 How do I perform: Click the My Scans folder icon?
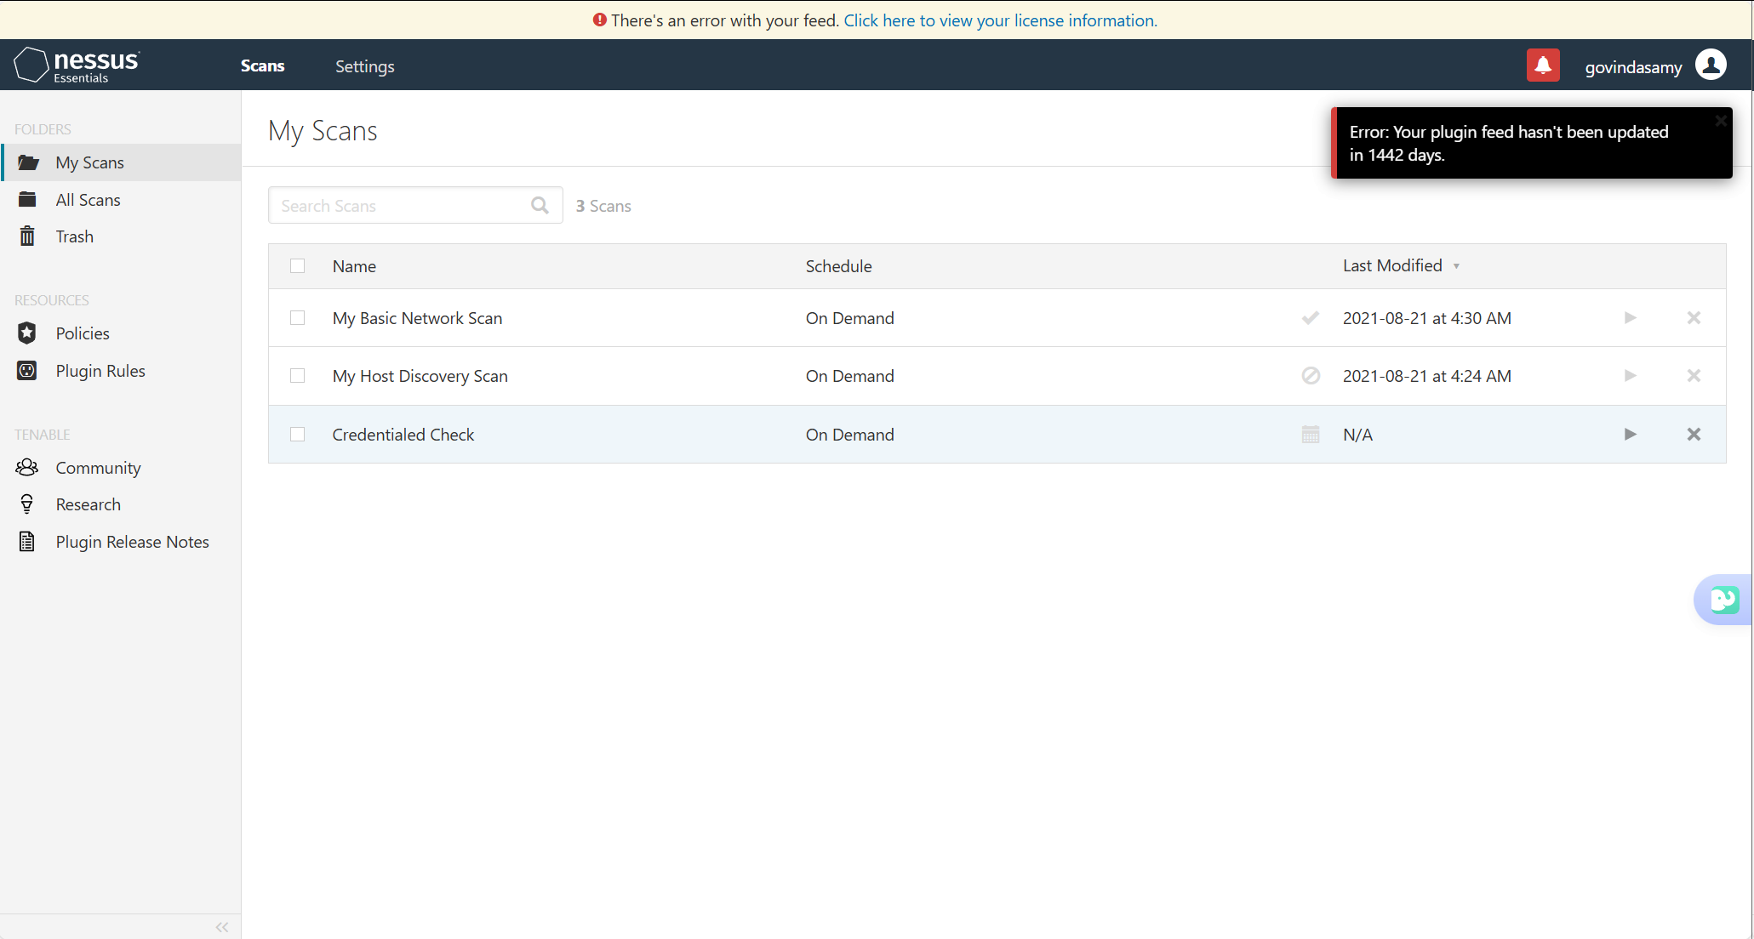28,162
